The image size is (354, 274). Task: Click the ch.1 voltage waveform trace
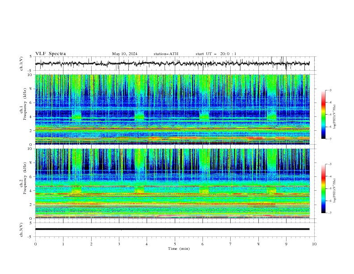point(172,64)
